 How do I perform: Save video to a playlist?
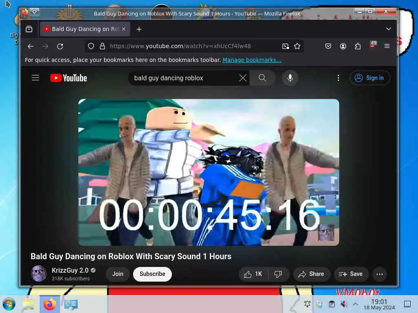pyautogui.click(x=351, y=274)
